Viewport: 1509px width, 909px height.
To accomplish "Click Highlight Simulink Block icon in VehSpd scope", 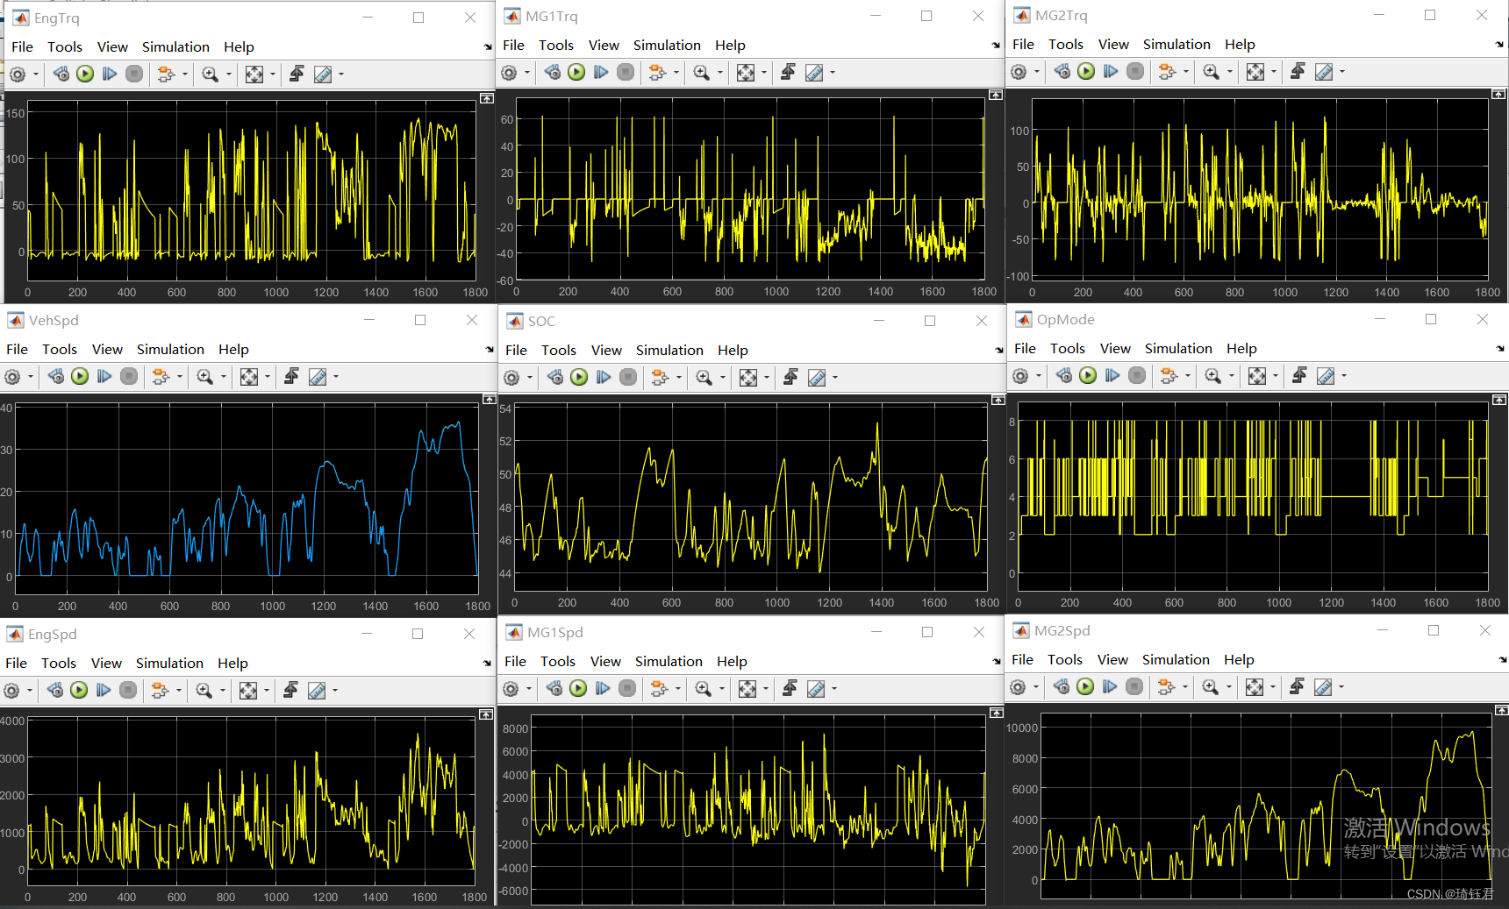I will (161, 377).
